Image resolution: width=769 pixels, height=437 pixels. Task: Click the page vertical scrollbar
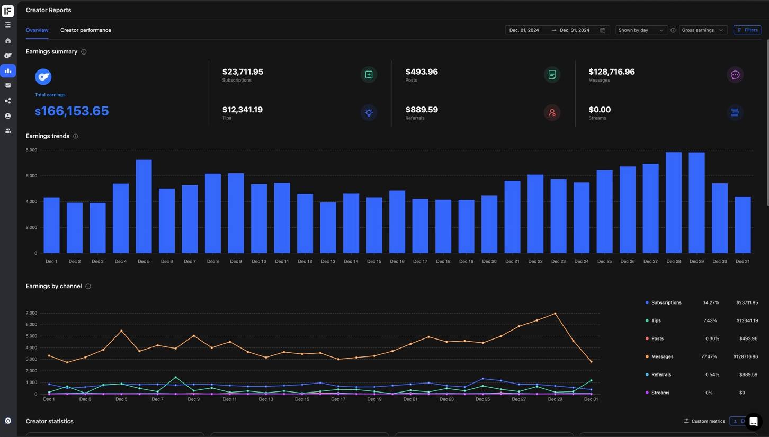[767, 123]
